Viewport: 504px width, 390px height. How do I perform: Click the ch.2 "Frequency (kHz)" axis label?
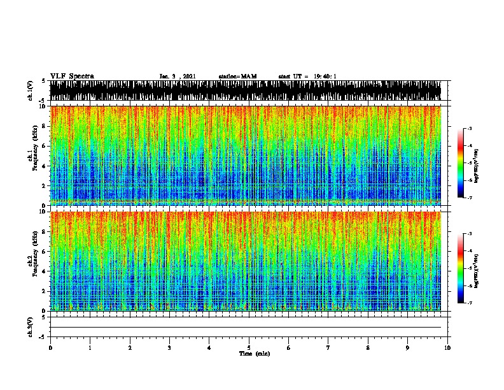click(x=35, y=254)
